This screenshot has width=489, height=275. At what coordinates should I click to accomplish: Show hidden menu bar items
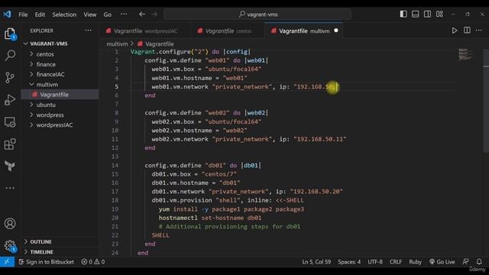[124, 15]
